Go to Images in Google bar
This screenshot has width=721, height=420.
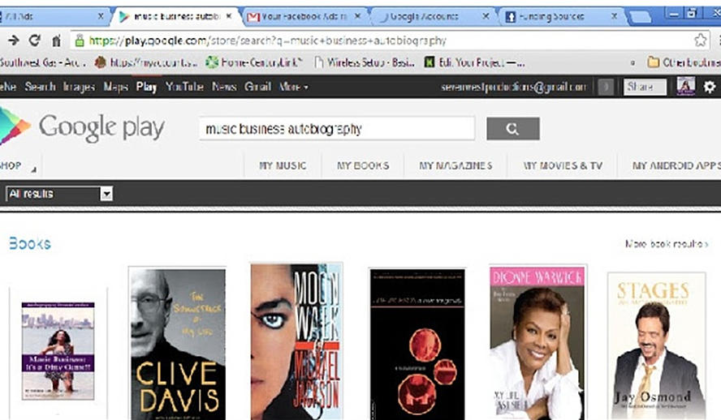click(x=79, y=86)
